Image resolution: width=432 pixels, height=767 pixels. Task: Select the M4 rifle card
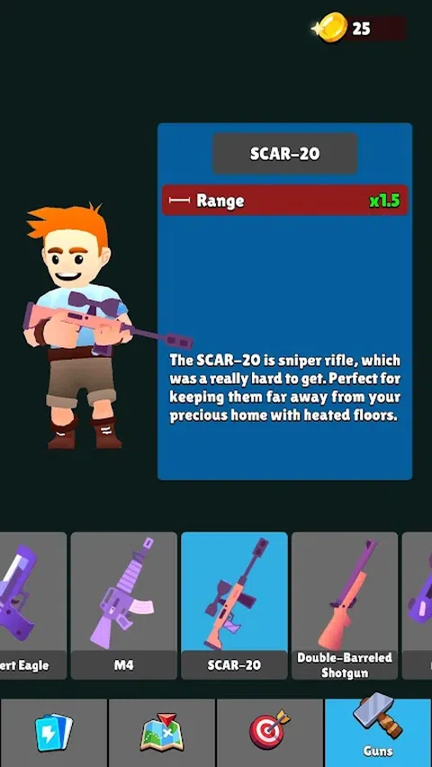tap(124, 605)
